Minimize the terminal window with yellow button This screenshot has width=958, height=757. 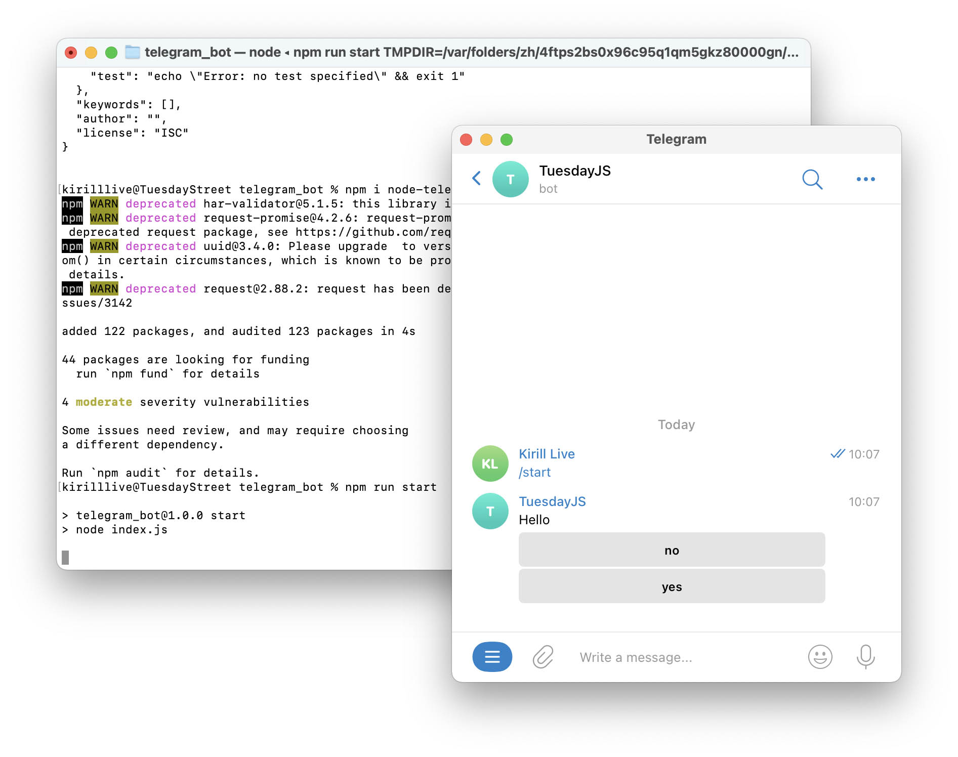(91, 53)
